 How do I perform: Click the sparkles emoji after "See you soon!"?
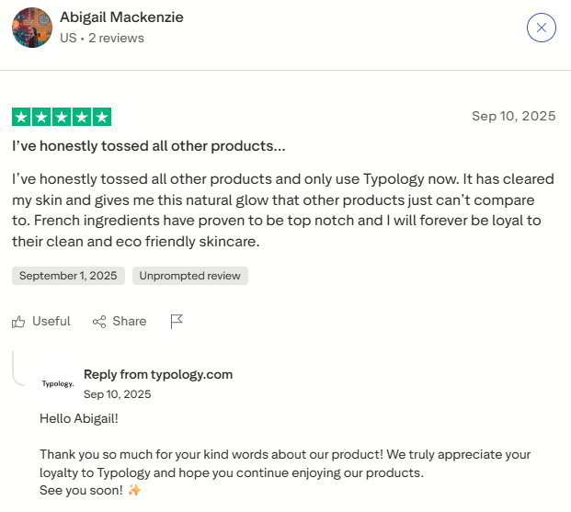point(134,490)
